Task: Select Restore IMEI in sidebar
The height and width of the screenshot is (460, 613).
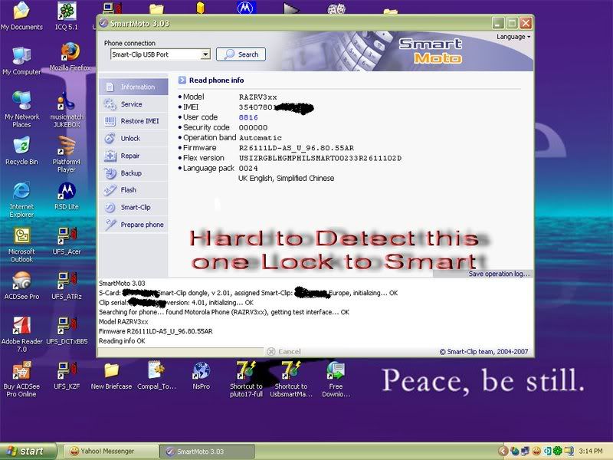Action: click(x=133, y=121)
